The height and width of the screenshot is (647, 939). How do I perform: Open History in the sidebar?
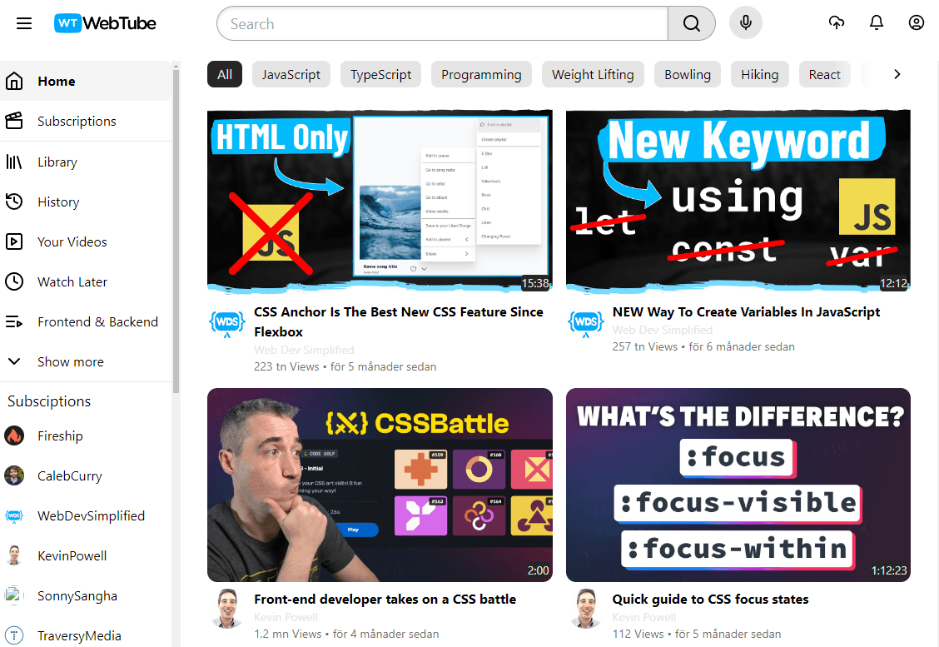(87, 202)
